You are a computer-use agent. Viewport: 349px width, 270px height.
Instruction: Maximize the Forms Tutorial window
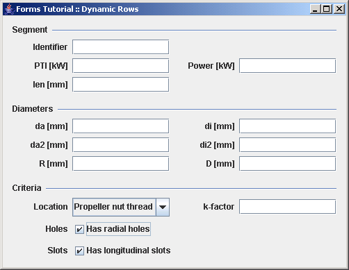point(327,9)
